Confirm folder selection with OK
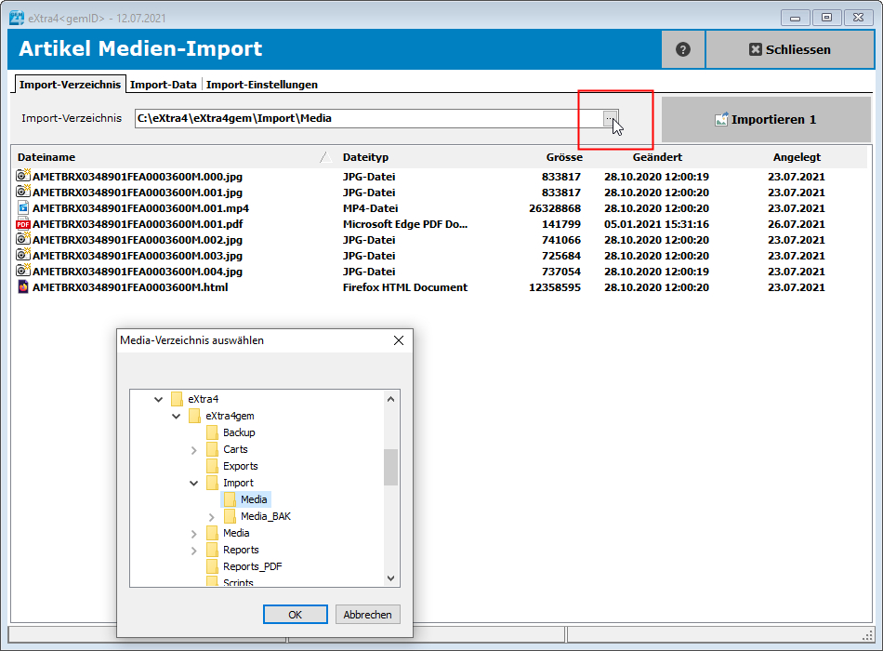 click(x=295, y=614)
